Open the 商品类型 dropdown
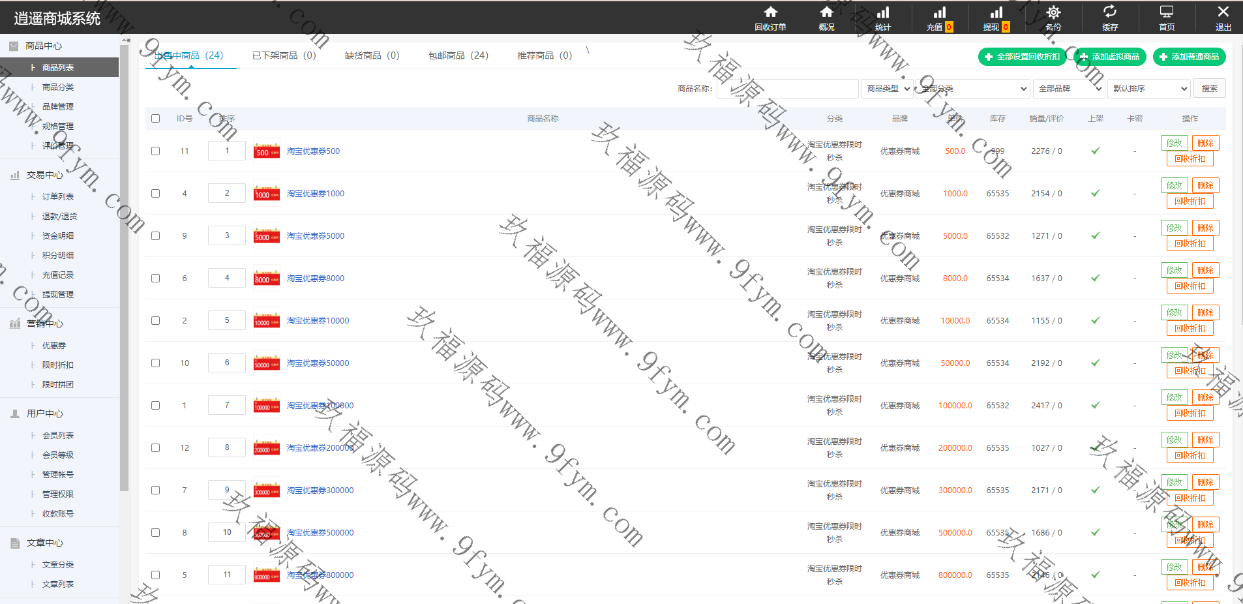The image size is (1243, 604). click(x=888, y=89)
